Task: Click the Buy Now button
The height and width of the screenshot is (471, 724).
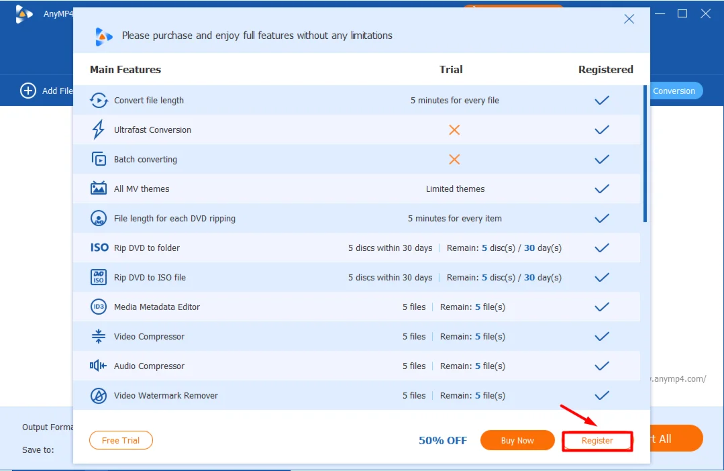Action: (x=517, y=440)
